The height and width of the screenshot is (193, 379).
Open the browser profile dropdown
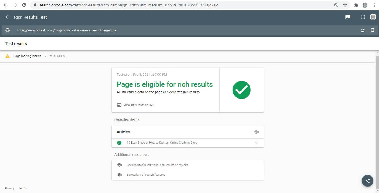[365, 5]
